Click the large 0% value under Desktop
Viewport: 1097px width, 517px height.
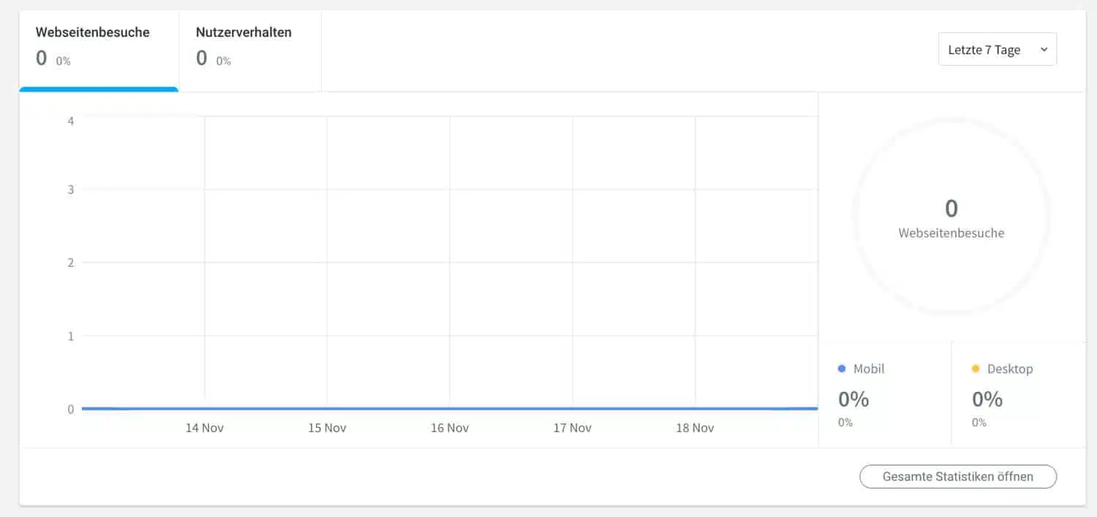pos(987,399)
